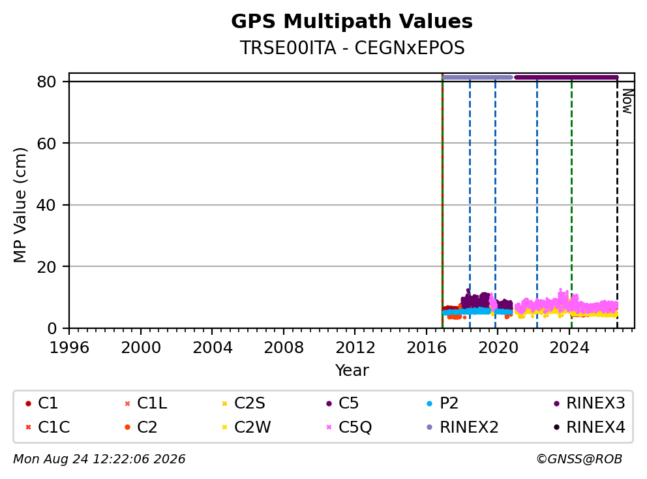Click the C1 legend marker dot

click(x=28, y=403)
